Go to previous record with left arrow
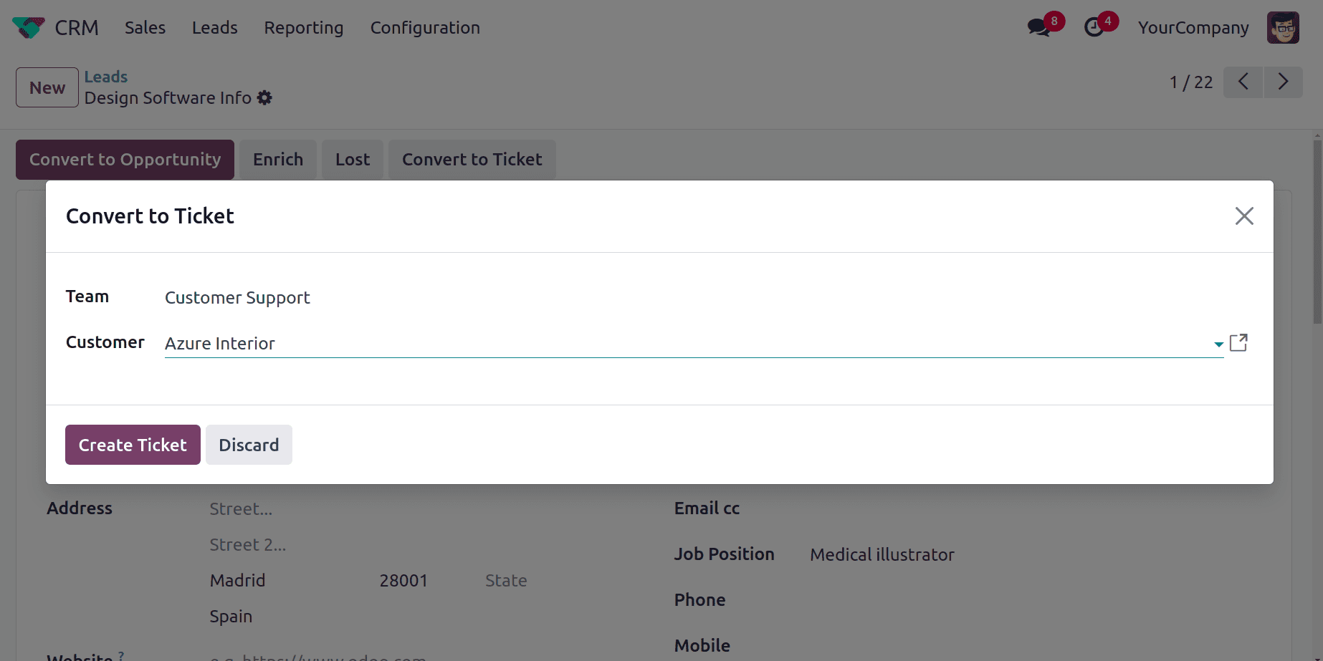 [x=1243, y=82]
